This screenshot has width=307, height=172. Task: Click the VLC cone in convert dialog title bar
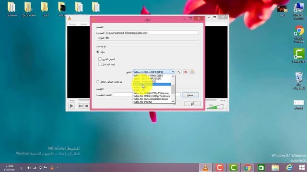[x=94, y=20]
